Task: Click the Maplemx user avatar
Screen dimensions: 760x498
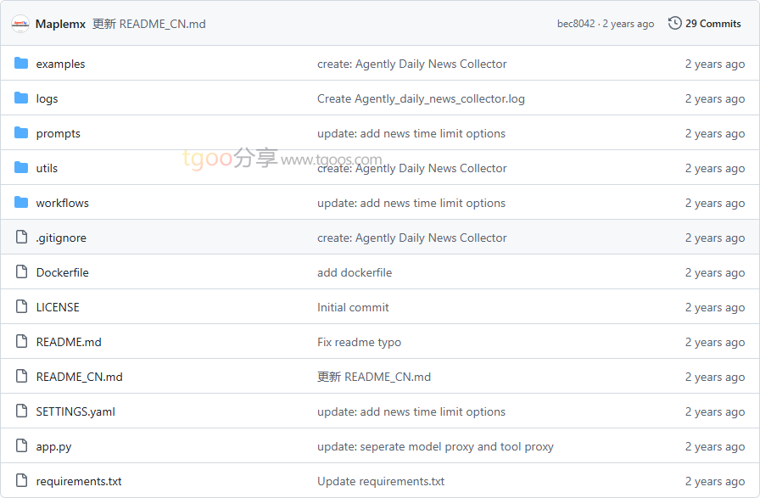Action: click(x=20, y=24)
